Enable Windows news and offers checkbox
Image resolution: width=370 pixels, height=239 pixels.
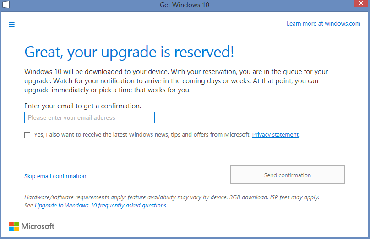[x=27, y=135]
